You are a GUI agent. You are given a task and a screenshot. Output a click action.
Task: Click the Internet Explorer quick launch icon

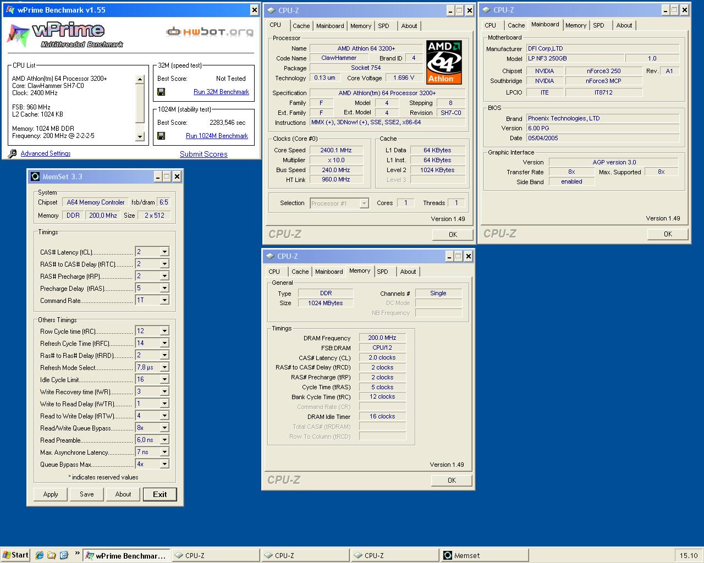pos(39,555)
